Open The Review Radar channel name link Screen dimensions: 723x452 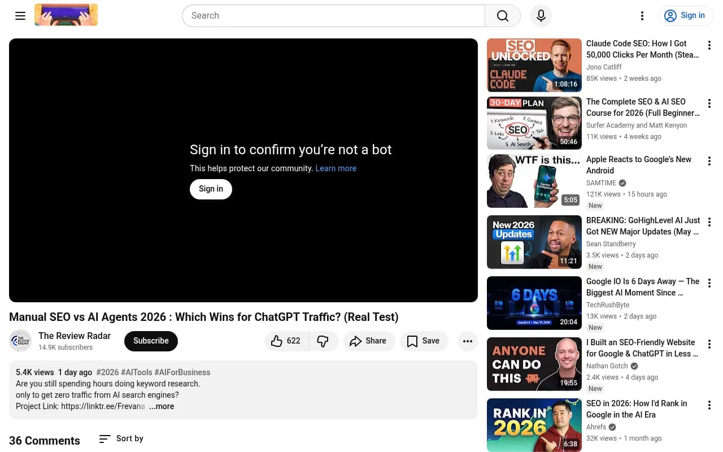click(x=75, y=336)
